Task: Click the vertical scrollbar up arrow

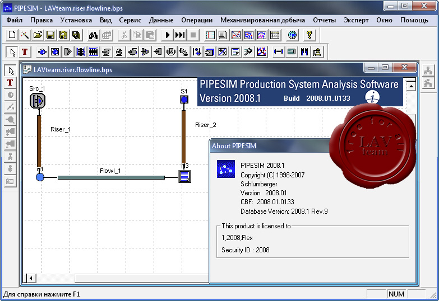Action: (411, 86)
